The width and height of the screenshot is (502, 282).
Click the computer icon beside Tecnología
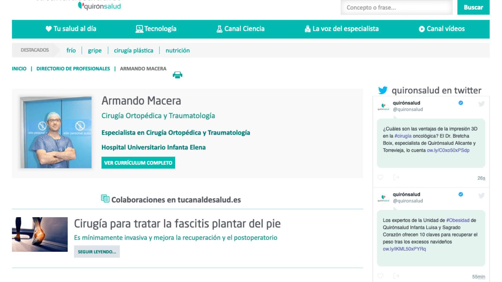click(x=139, y=29)
